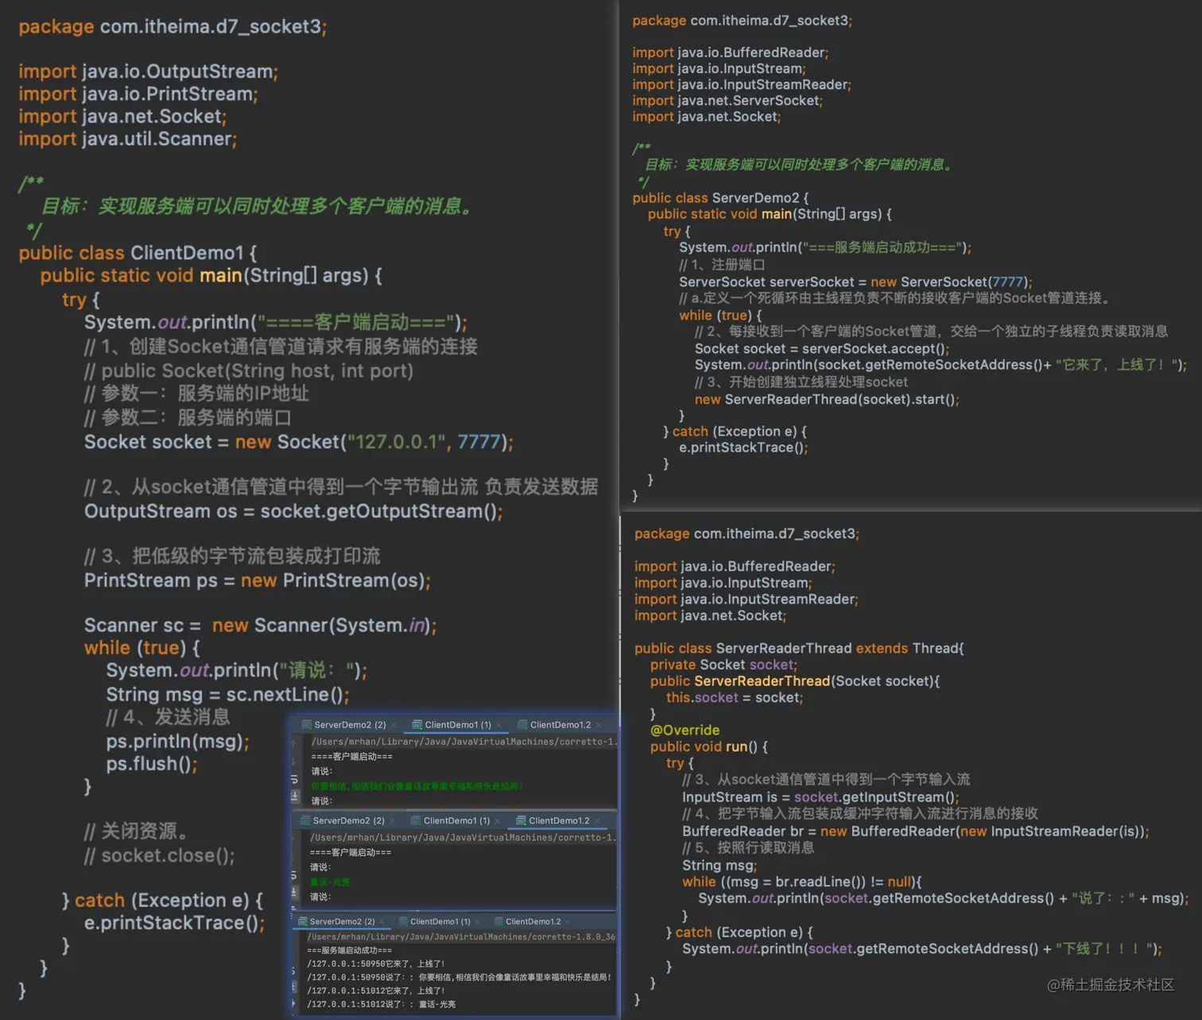Click the 'Socket socket = serverSocket.accept();' line
This screenshot has height=1020, width=1202.
coord(822,349)
